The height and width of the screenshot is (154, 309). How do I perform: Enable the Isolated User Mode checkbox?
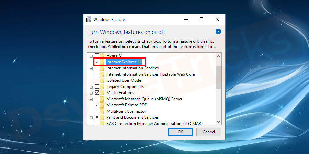(97, 80)
